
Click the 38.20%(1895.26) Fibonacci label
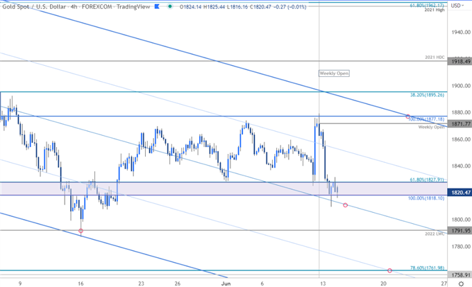pos(427,95)
